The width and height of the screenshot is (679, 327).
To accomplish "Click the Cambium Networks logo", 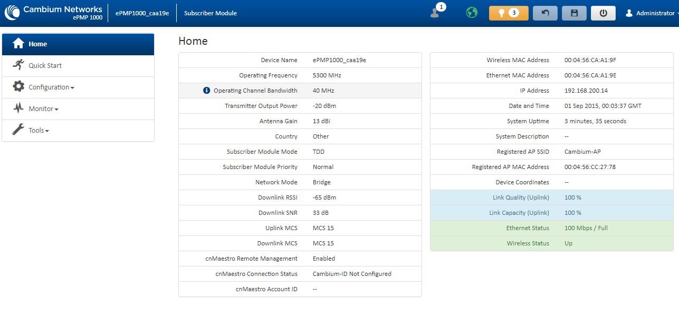I will tap(53, 13).
